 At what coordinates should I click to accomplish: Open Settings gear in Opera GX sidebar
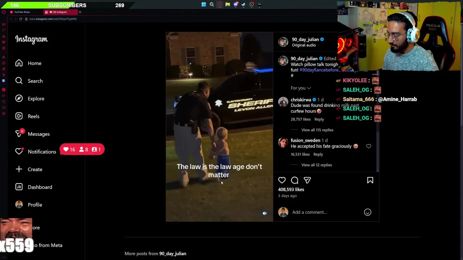coord(4,114)
